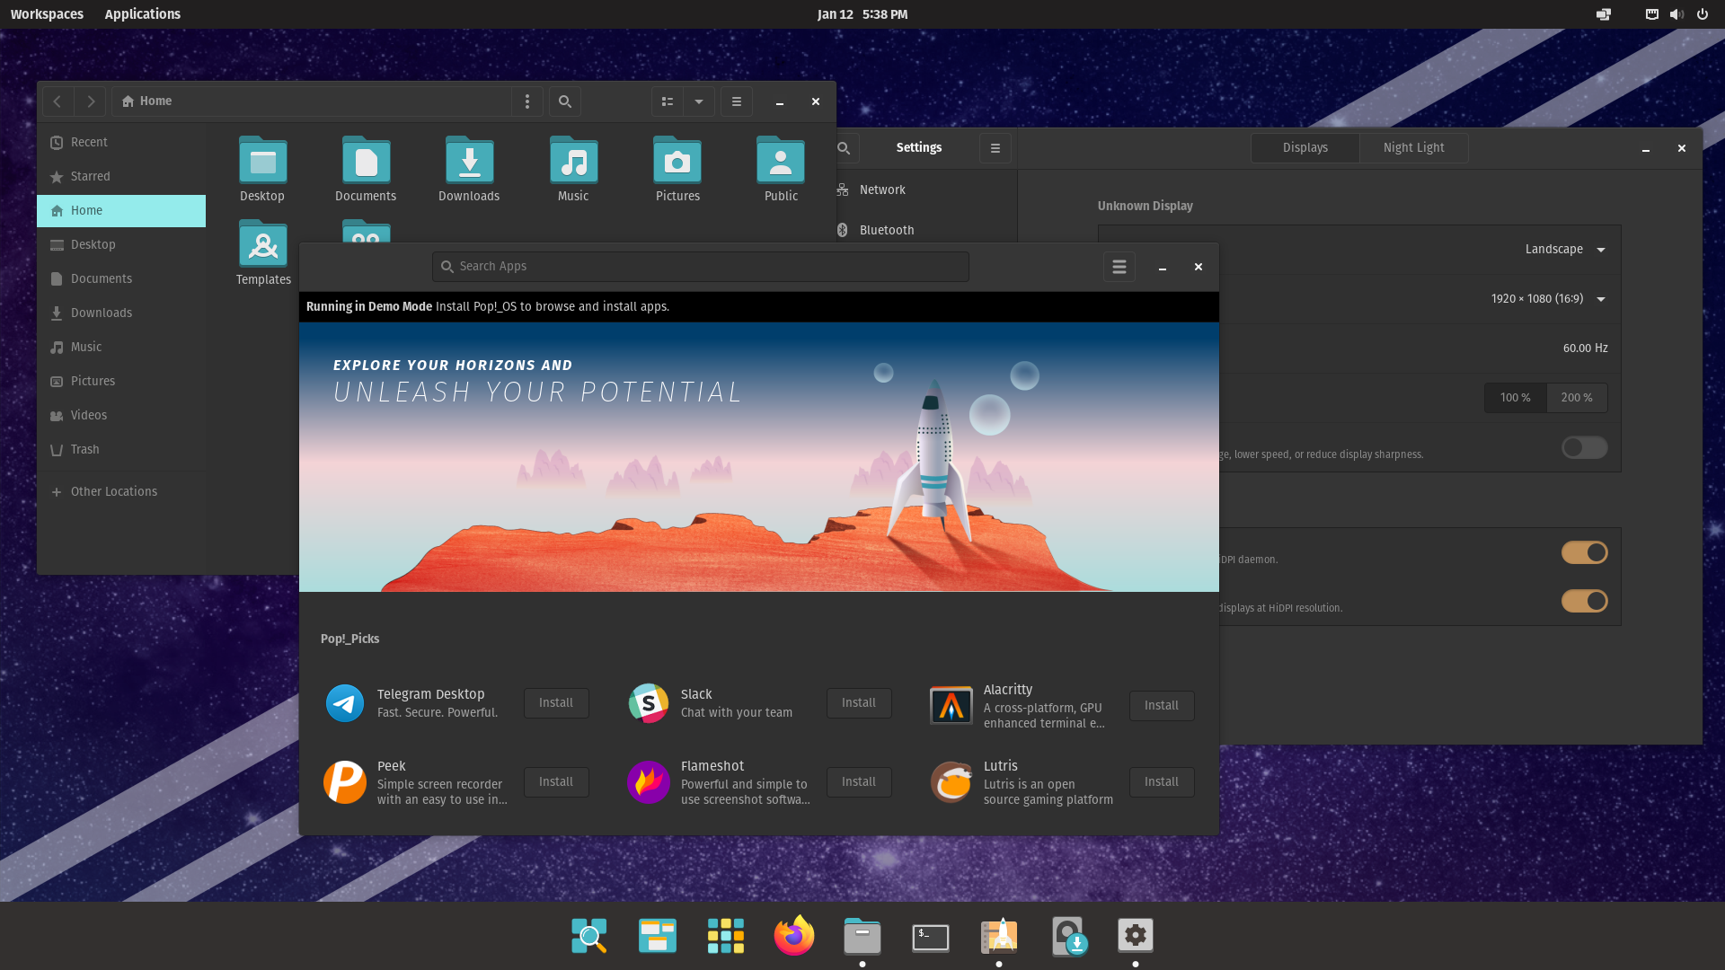This screenshot has height=970, width=1725.
Task: Click the Flameshot app icon
Action: pyautogui.click(x=649, y=782)
